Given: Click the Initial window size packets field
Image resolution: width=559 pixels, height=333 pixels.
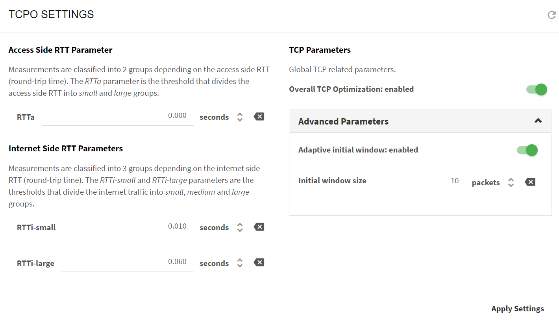Looking at the screenshot, I should pyautogui.click(x=443, y=181).
